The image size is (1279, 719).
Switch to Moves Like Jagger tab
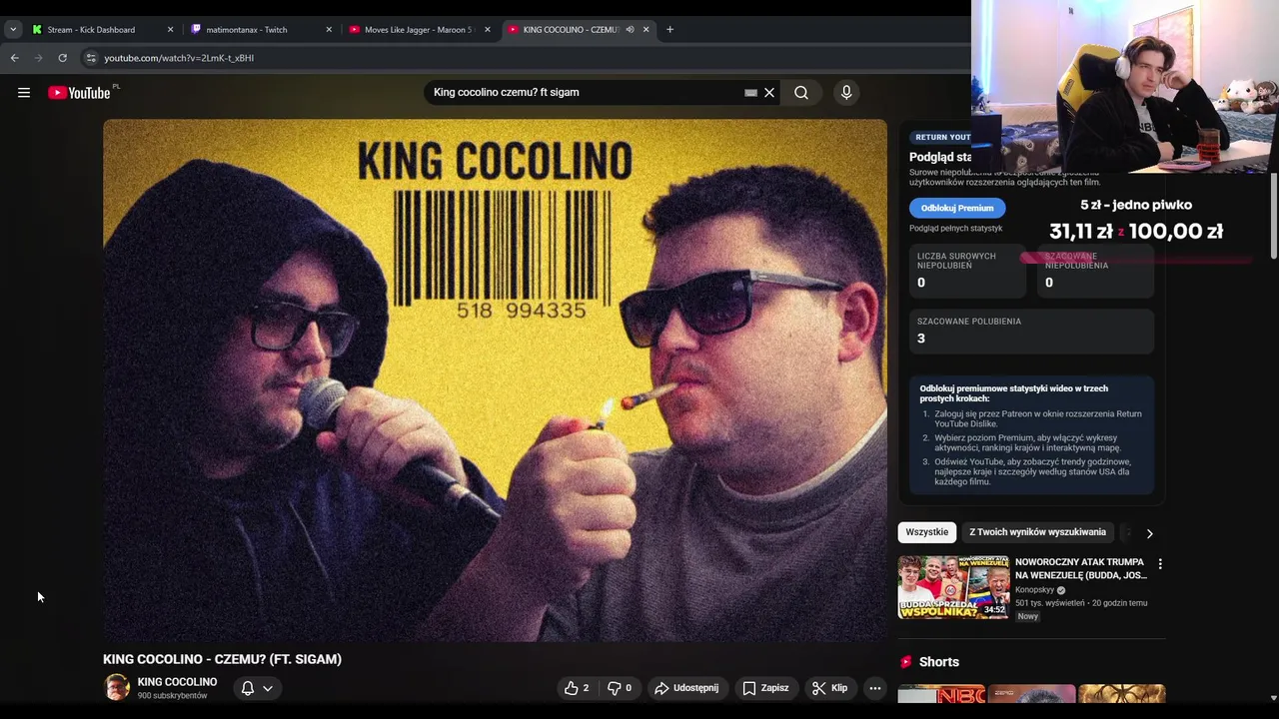418,30
